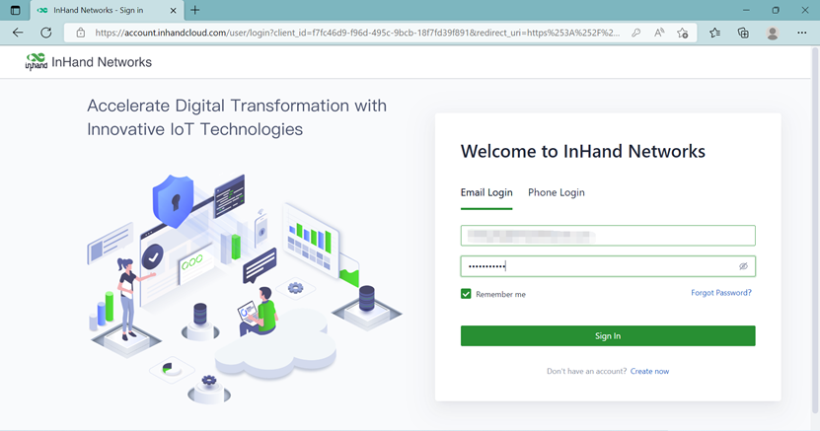The image size is (820, 431).
Task: Open the Favorites list icon
Action: [x=714, y=33]
